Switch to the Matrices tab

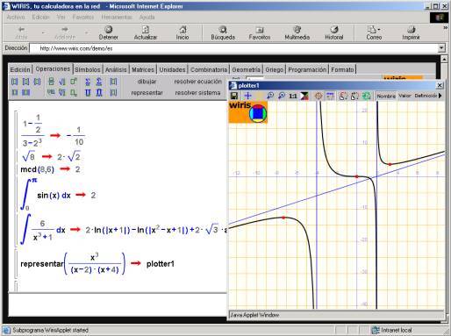click(x=143, y=69)
